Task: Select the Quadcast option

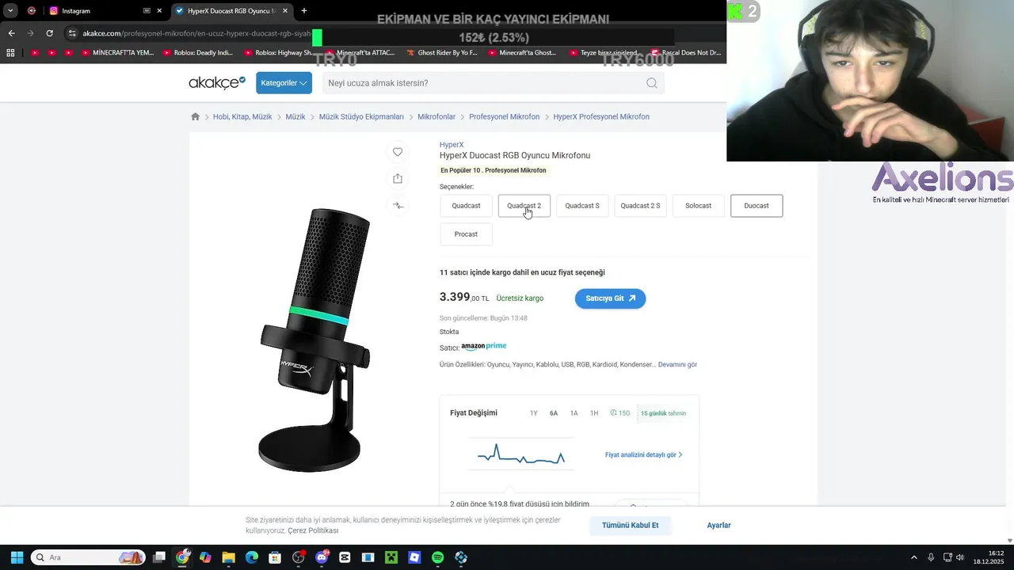Action: coord(466,206)
